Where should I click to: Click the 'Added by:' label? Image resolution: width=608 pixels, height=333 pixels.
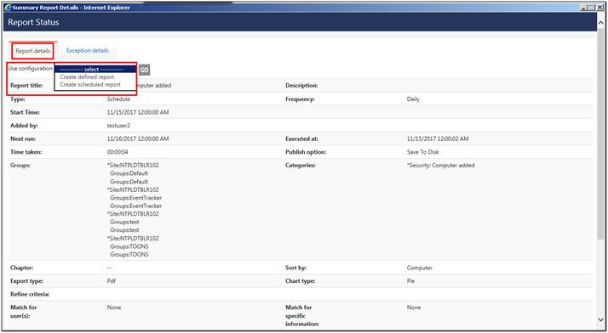pos(24,126)
